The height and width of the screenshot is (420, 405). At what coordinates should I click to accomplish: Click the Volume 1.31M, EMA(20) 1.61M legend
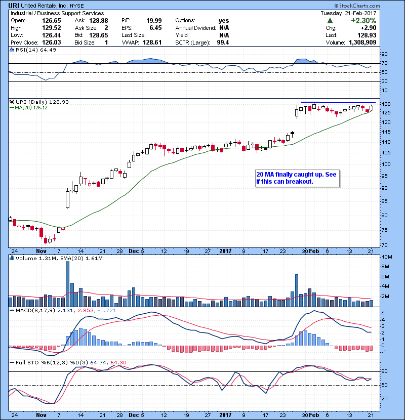(59, 259)
